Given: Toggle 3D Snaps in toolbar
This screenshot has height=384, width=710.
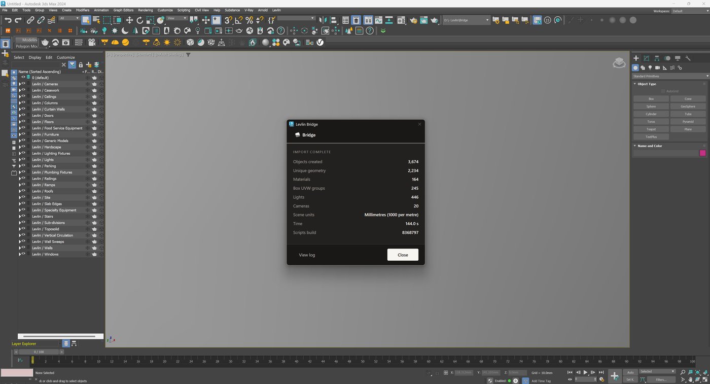Looking at the screenshot, I should [x=228, y=20].
